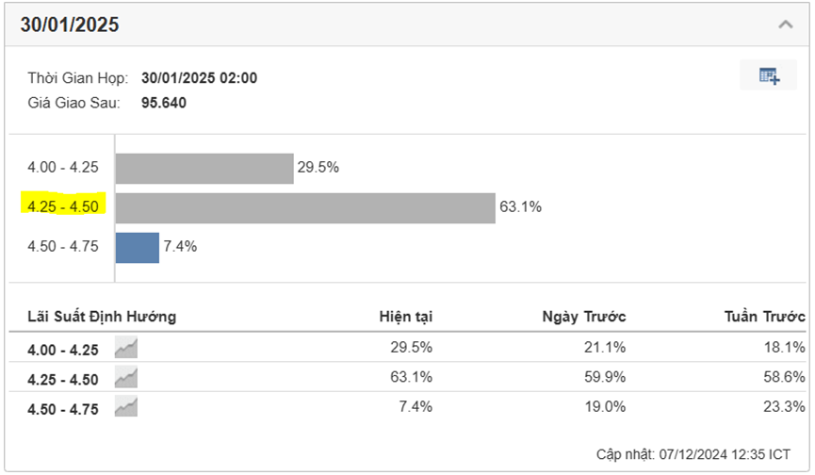Click chart icon beside 4.25 - 4.50 row
815x475 pixels.
pyautogui.click(x=126, y=377)
